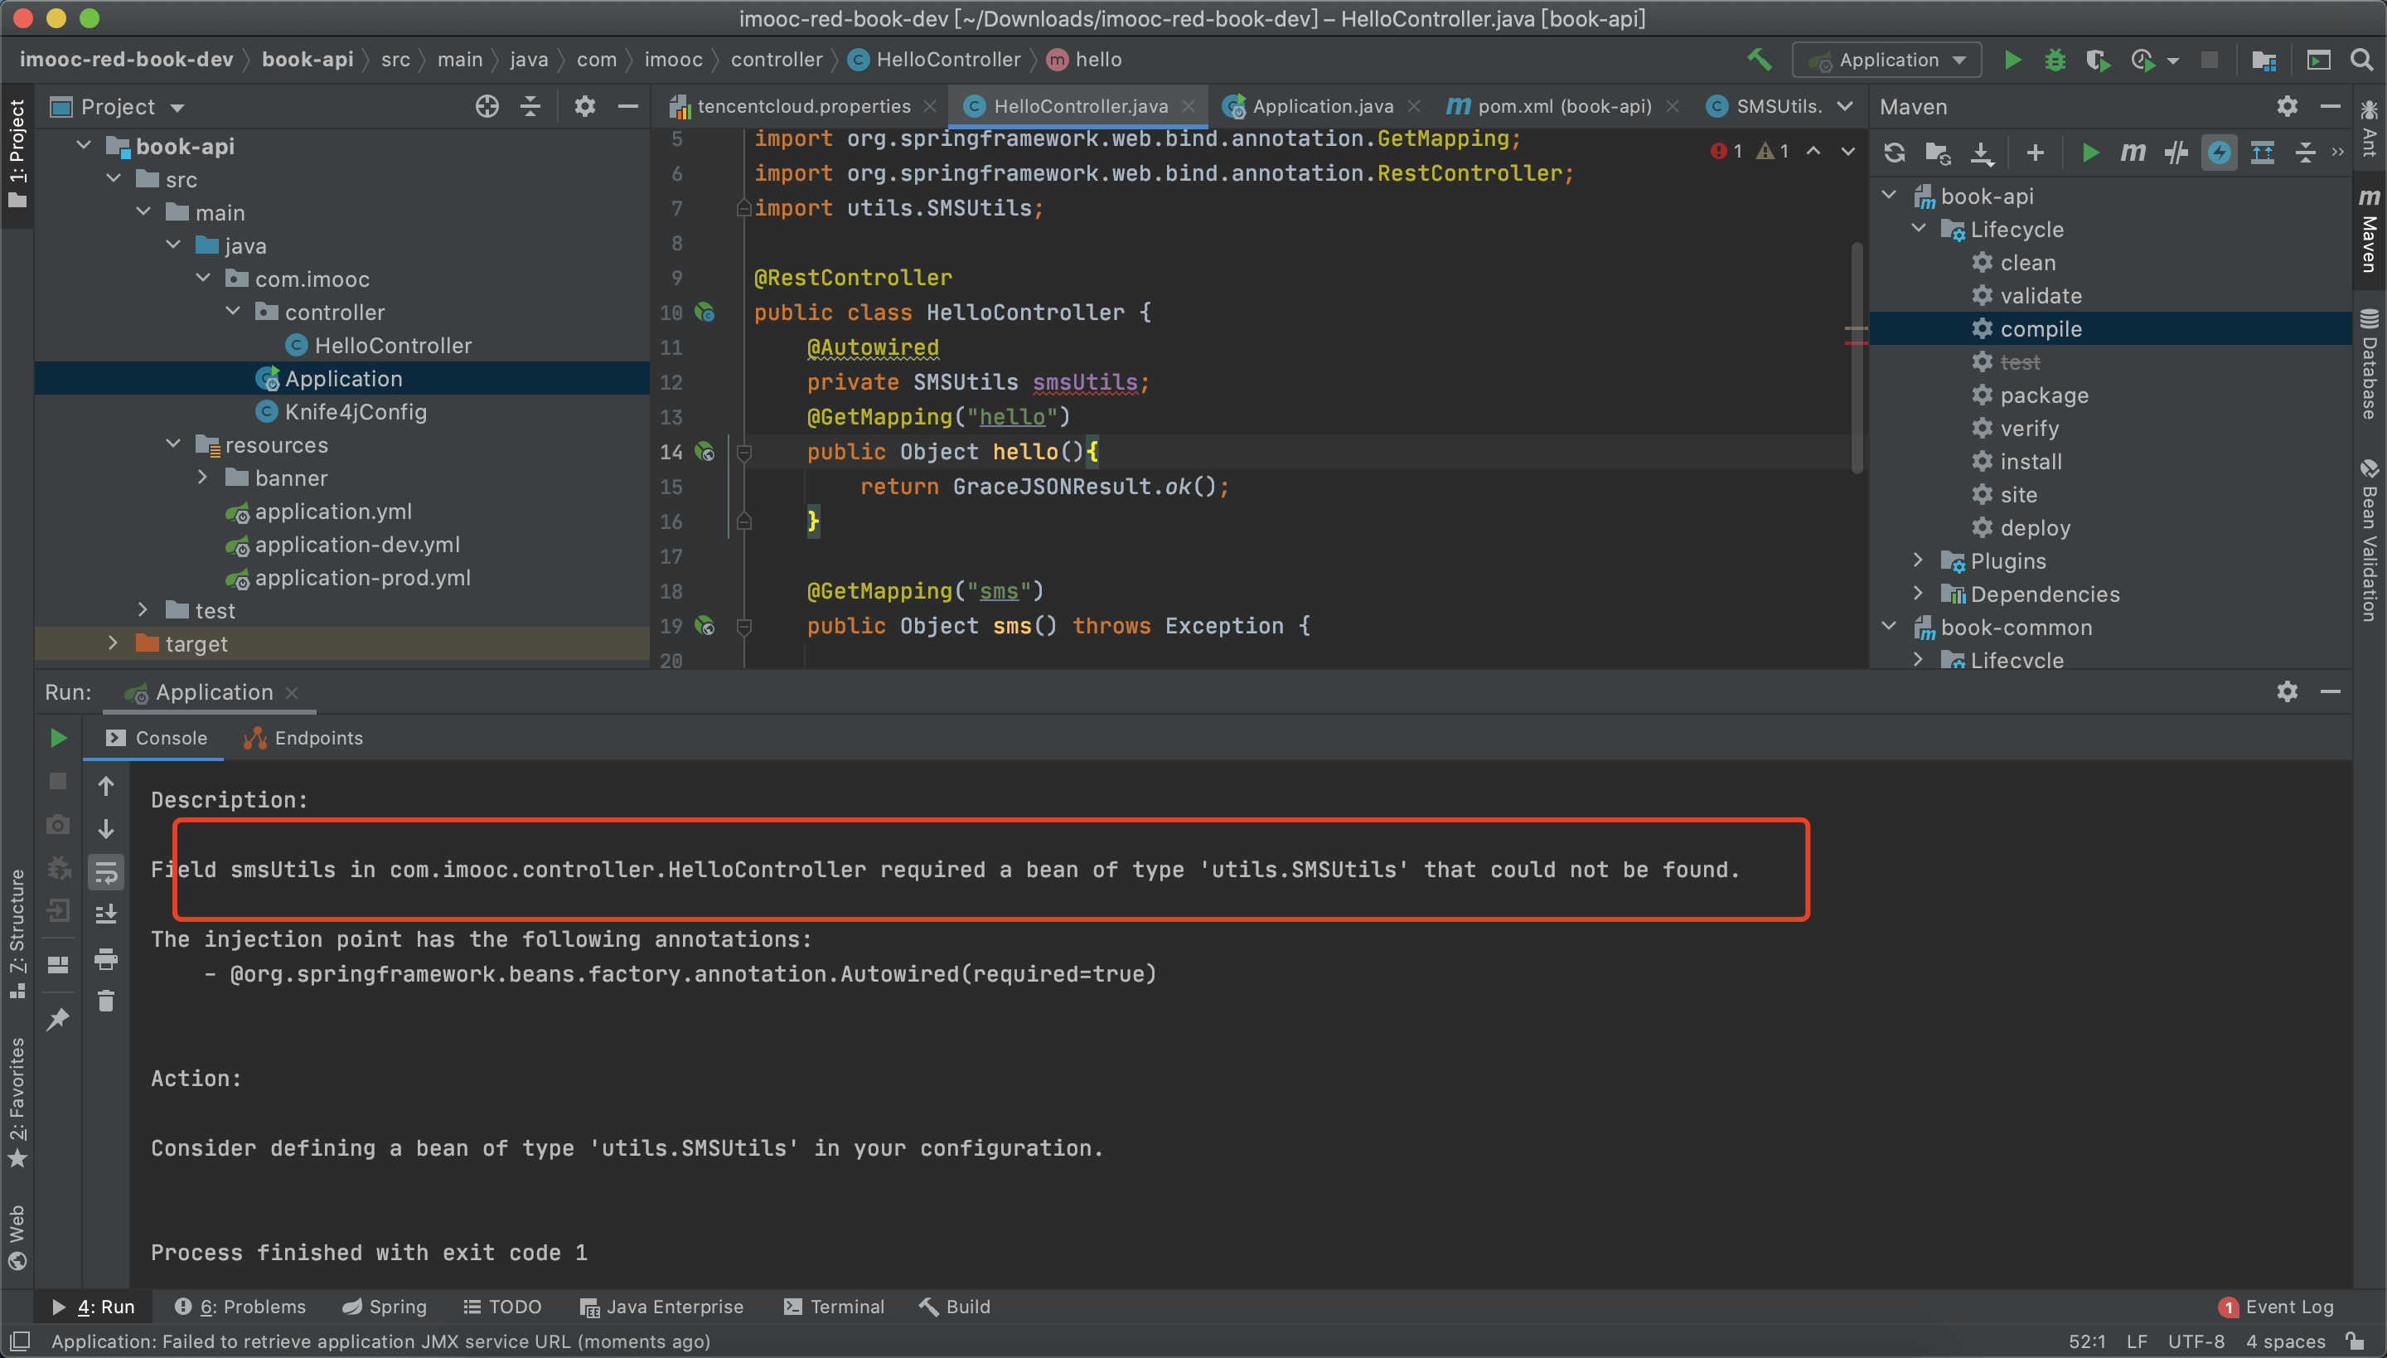Switch to the tencentcloud.properties tab
2387x1358 pixels.
coord(804,106)
